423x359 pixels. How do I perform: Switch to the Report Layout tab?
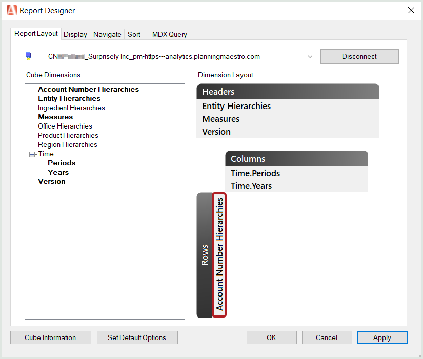click(x=36, y=34)
